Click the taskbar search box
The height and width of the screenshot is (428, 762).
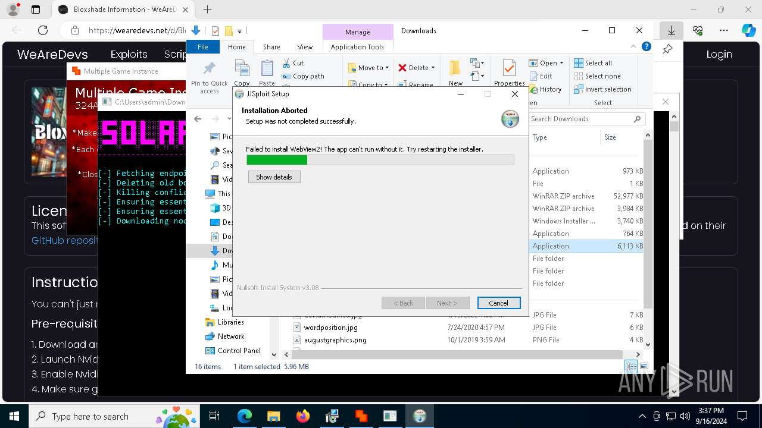(114, 416)
